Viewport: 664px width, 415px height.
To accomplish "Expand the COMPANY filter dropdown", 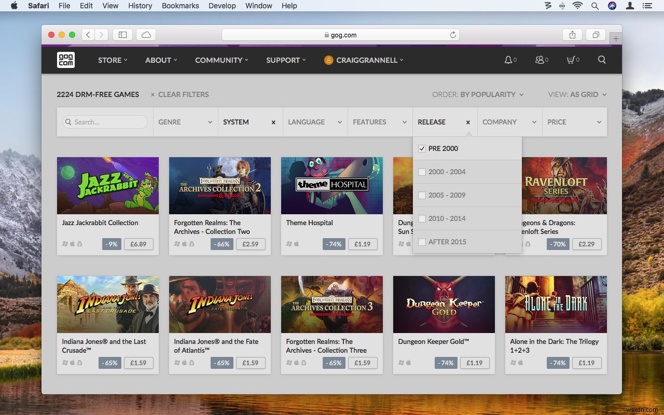I will [509, 122].
